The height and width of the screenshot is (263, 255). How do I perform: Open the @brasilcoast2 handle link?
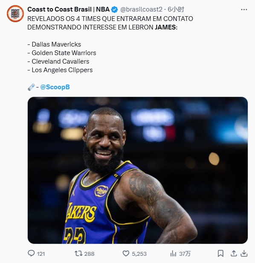[x=141, y=9]
